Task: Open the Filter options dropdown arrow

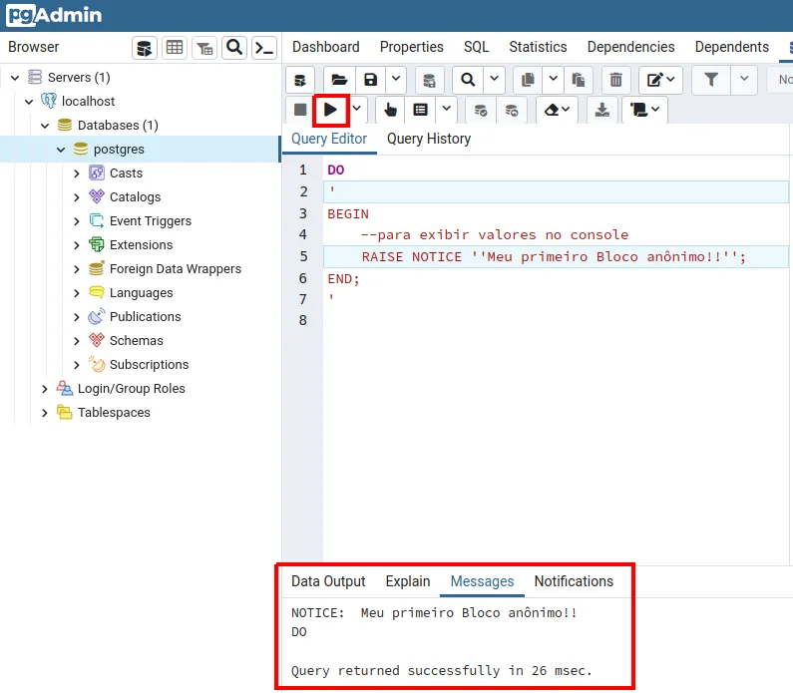Action: click(x=744, y=79)
